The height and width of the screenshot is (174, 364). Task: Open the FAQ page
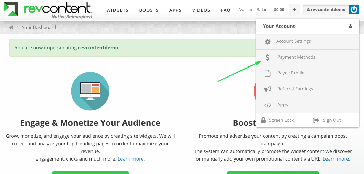[x=226, y=10]
